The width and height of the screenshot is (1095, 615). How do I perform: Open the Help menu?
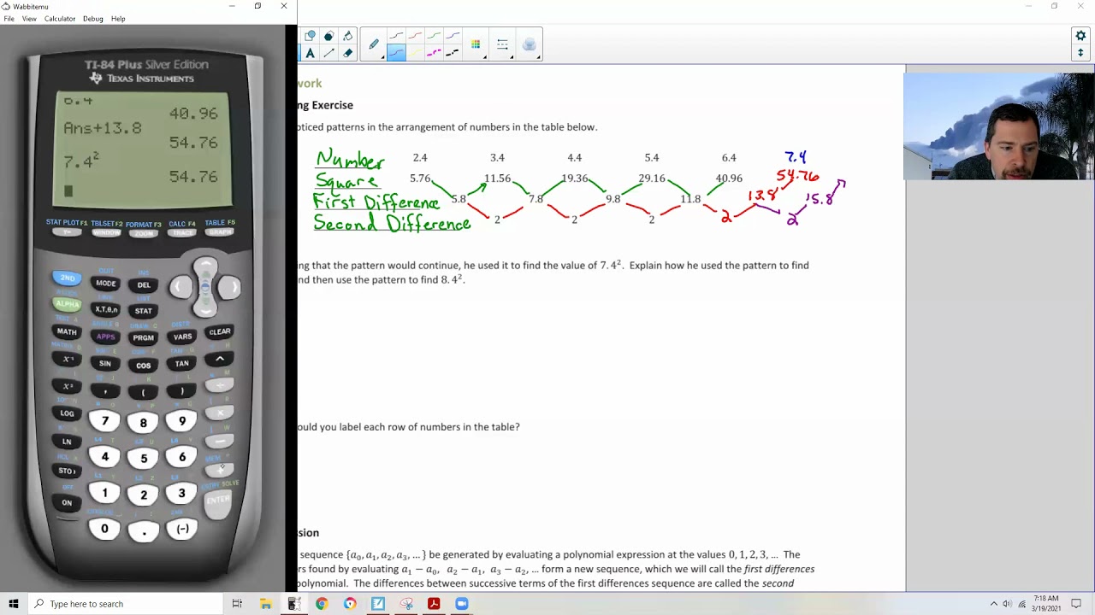pos(118,19)
